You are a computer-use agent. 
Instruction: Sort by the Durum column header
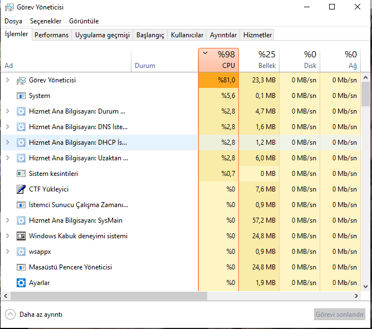165,60
